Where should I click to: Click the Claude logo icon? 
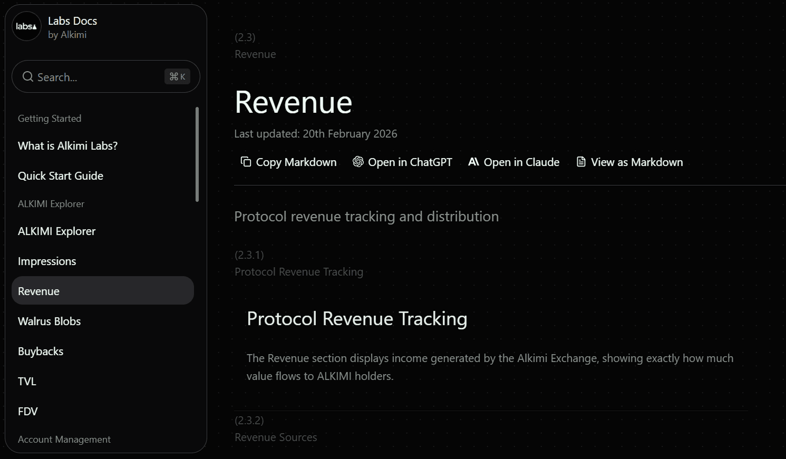point(473,162)
